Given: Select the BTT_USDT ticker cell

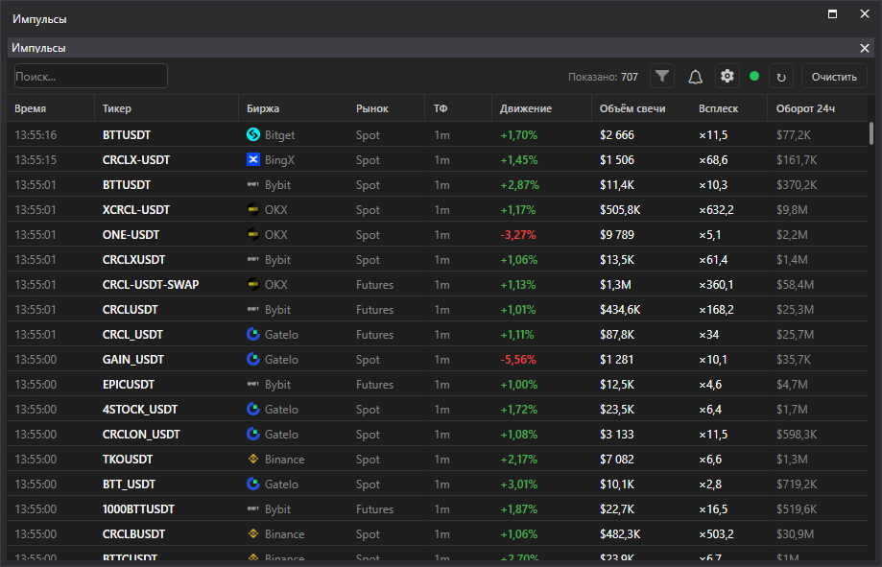Looking at the screenshot, I should click(129, 484).
